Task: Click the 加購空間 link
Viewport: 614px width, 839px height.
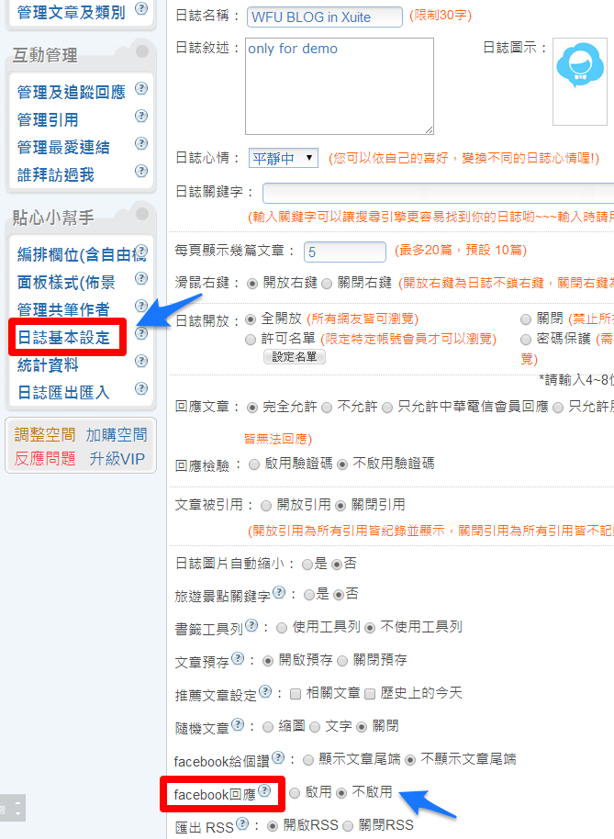Action: (x=117, y=434)
